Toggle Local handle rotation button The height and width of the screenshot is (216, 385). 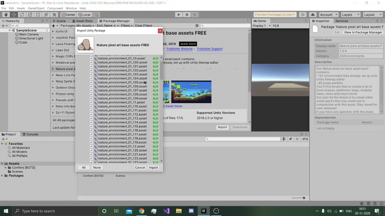pyautogui.click(x=84, y=15)
